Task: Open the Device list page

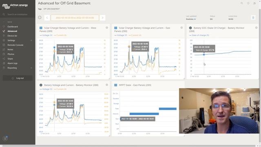Action: 12,36
